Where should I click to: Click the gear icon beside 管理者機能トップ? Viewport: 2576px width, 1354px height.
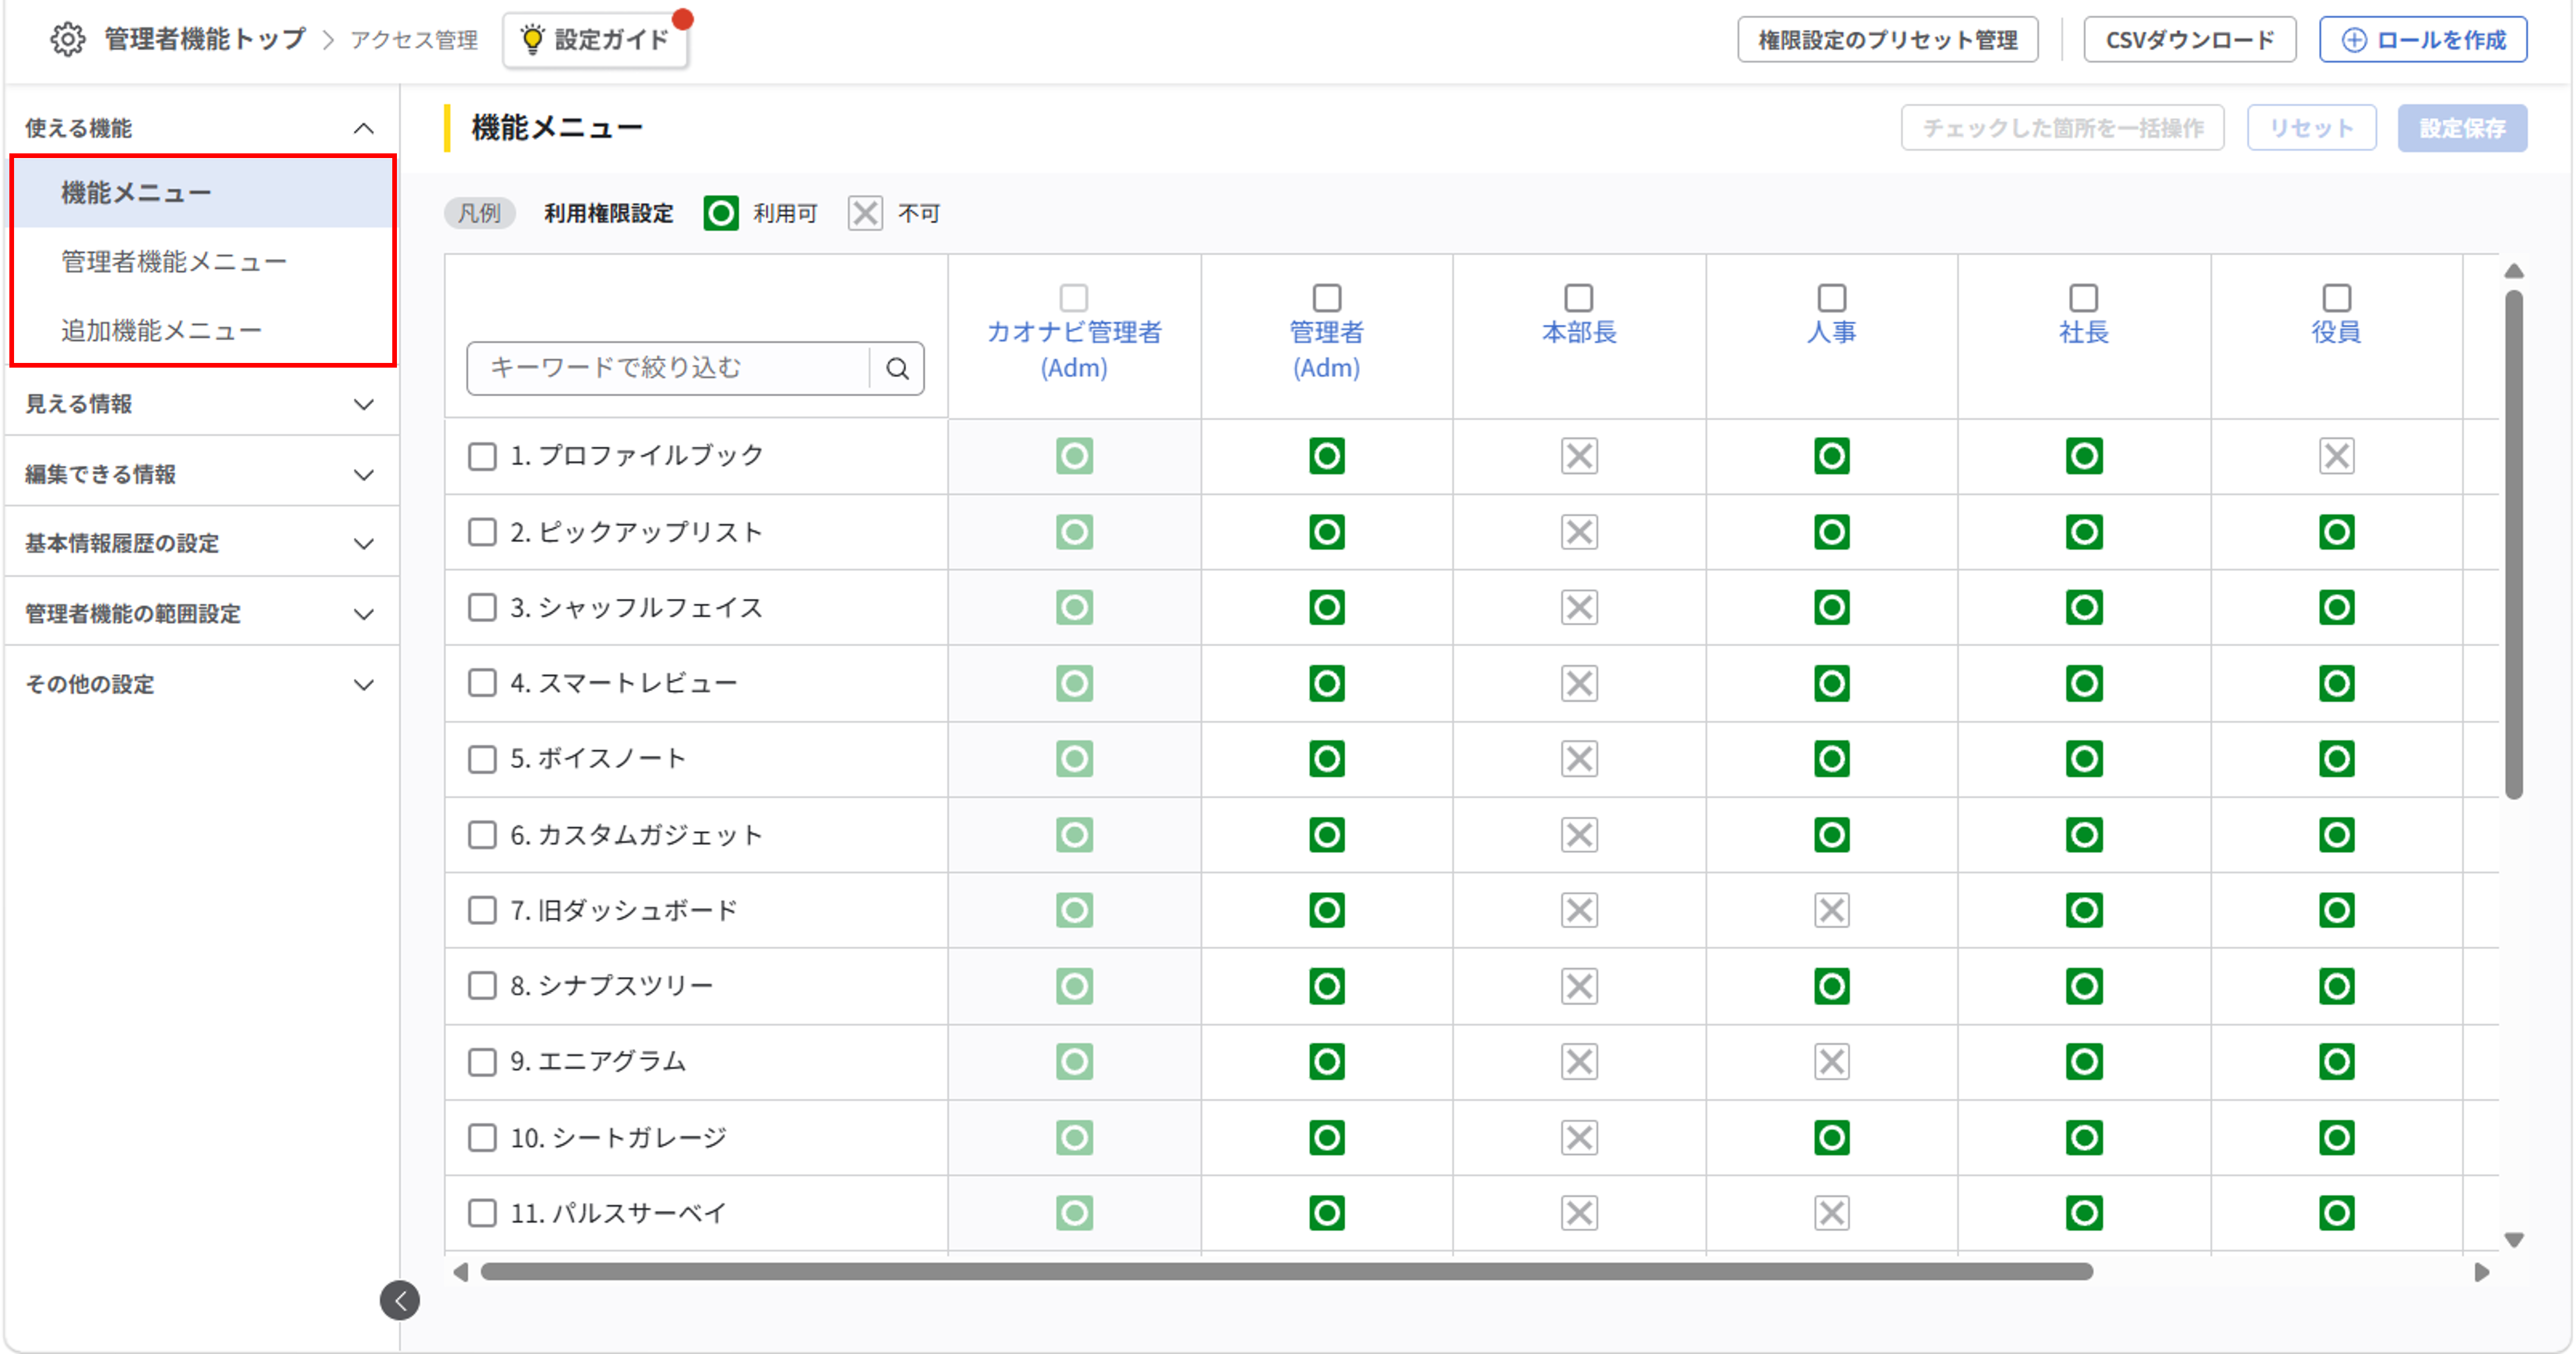[x=67, y=39]
